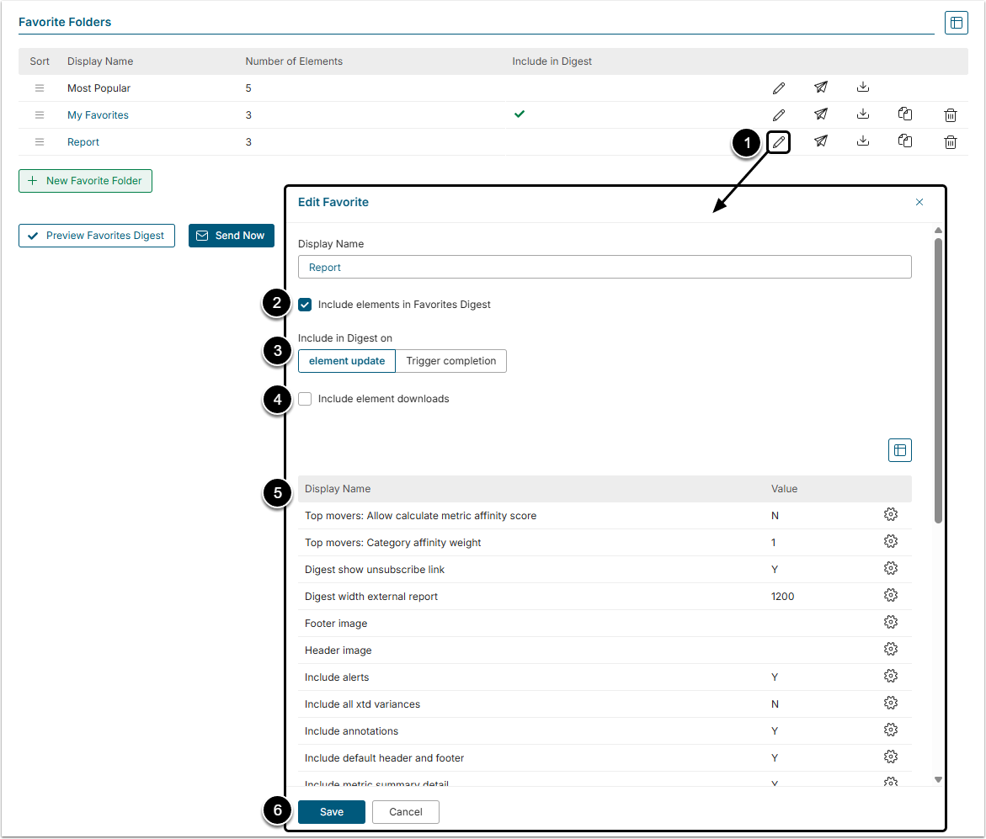
Task: Click the Report row pencil edit icon
Action: tap(779, 142)
